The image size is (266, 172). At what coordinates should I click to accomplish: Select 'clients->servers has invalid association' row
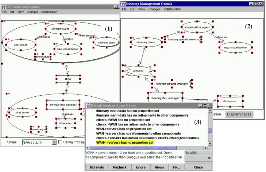[x=147, y=138]
